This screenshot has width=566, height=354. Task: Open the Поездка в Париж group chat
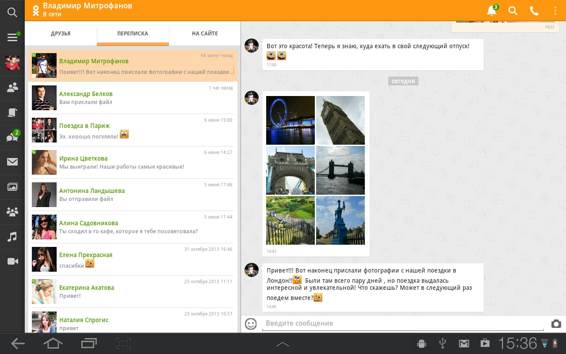[x=133, y=130]
